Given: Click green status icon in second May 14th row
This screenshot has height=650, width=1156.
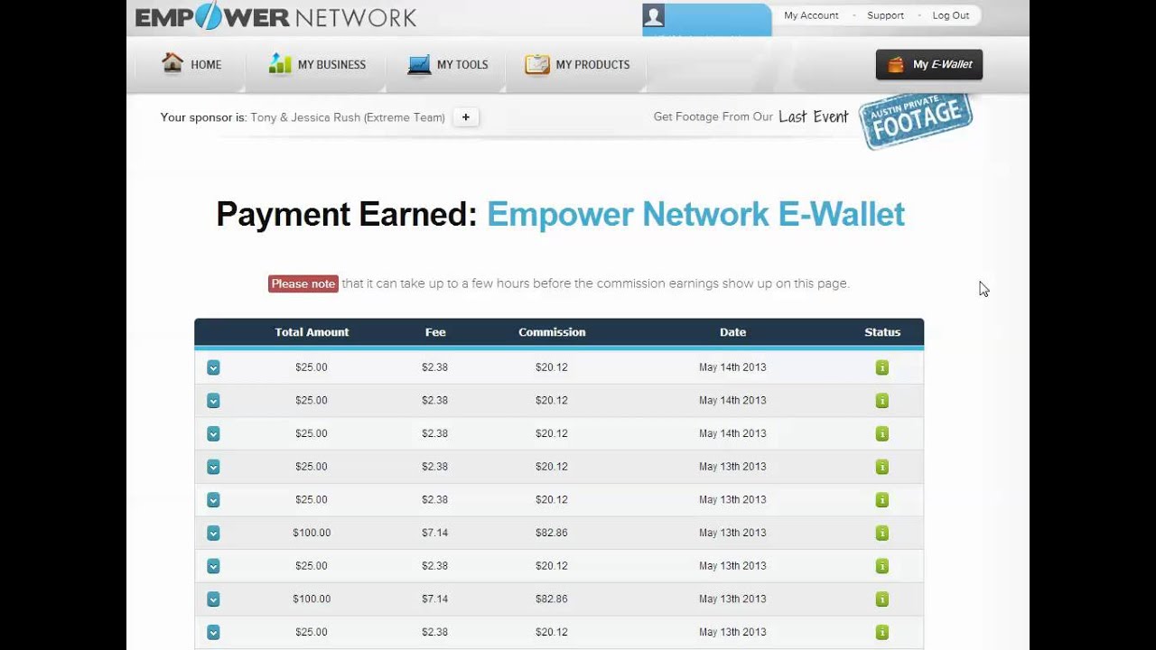Looking at the screenshot, I should click(882, 401).
